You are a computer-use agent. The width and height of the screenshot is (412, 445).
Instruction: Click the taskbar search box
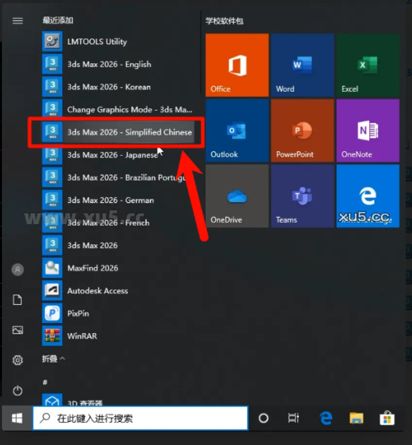(x=140, y=418)
